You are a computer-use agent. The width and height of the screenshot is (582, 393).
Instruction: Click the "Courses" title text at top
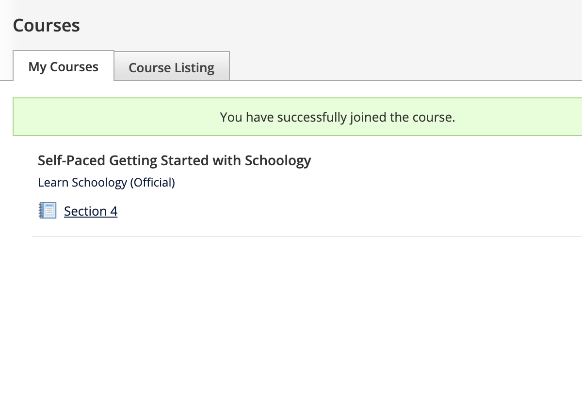pyautogui.click(x=47, y=26)
